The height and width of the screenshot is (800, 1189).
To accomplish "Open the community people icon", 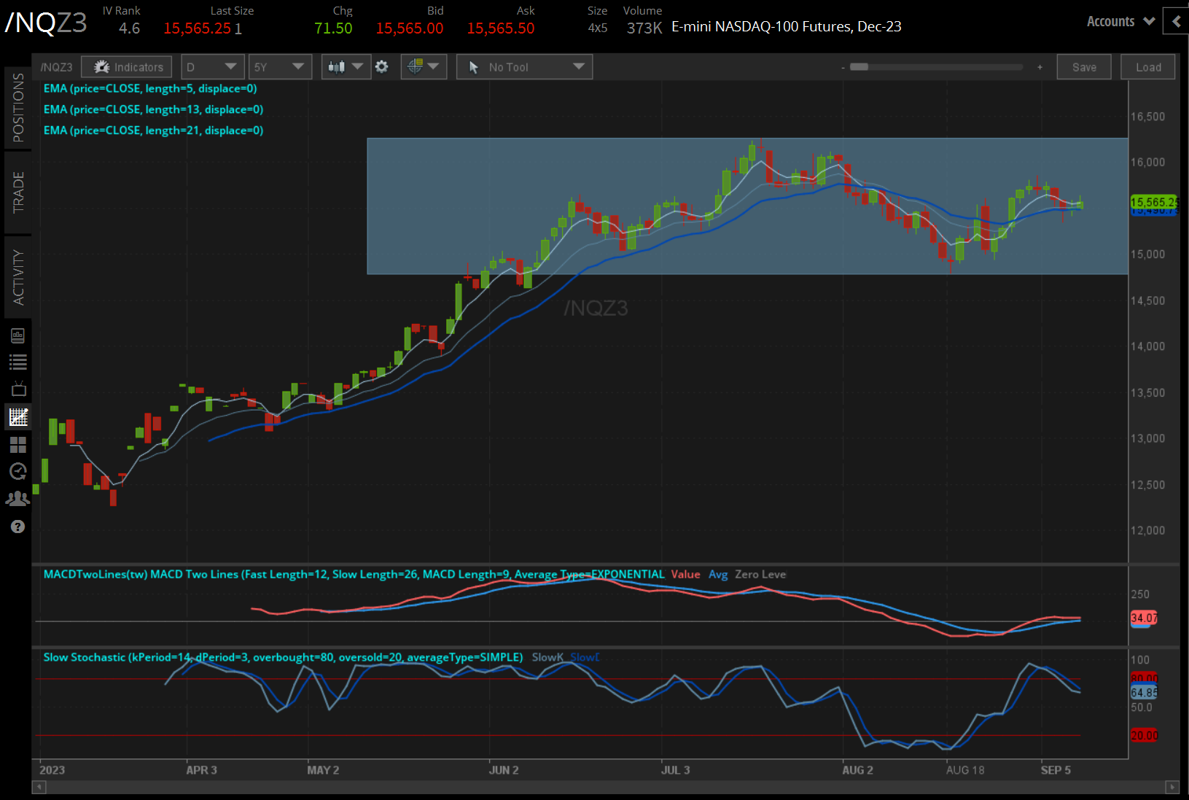I will coord(18,499).
